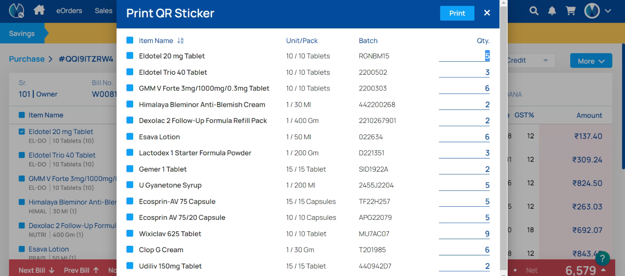
Task: Open the shopping cart icon
Action: [x=570, y=11]
